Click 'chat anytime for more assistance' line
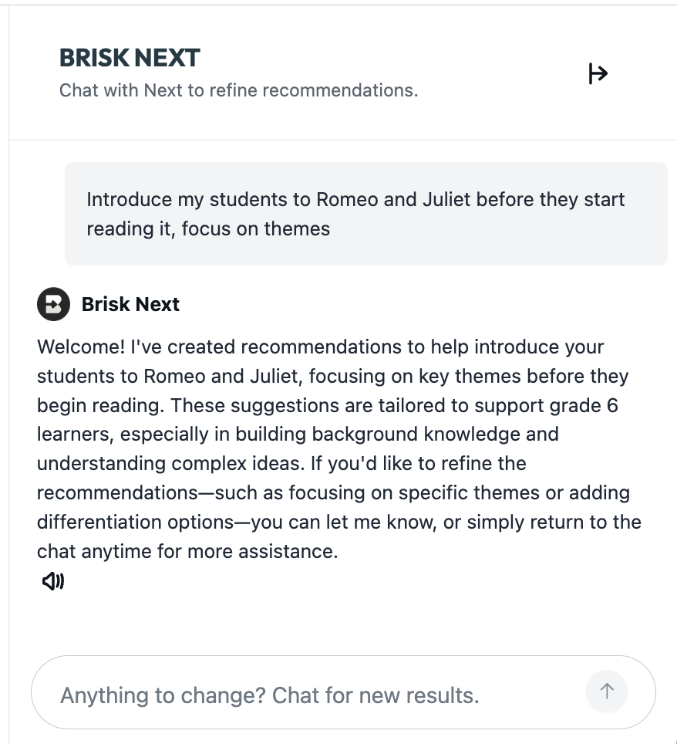This screenshot has width=677, height=744. pos(187,551)
